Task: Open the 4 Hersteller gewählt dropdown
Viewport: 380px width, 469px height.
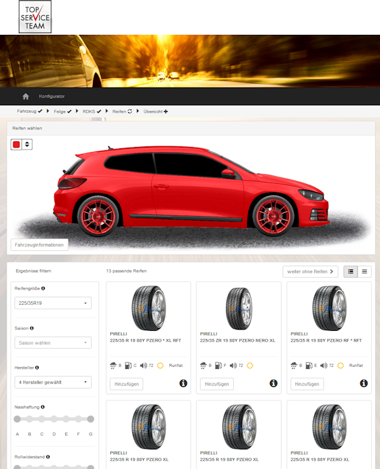Action: pos(53,382)
